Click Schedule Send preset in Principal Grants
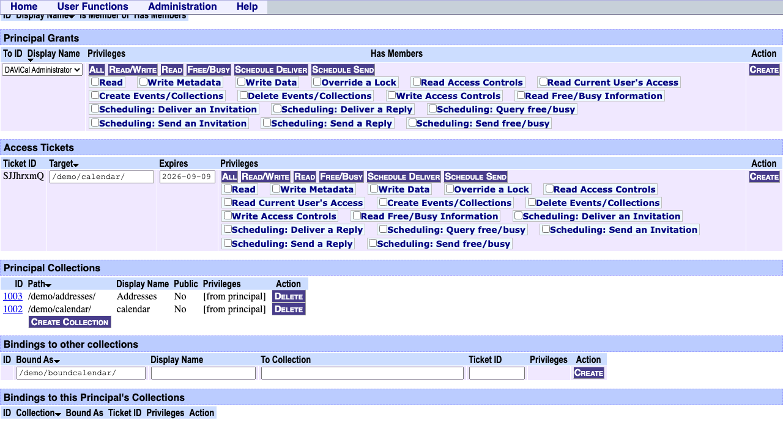 click(343, 70)
